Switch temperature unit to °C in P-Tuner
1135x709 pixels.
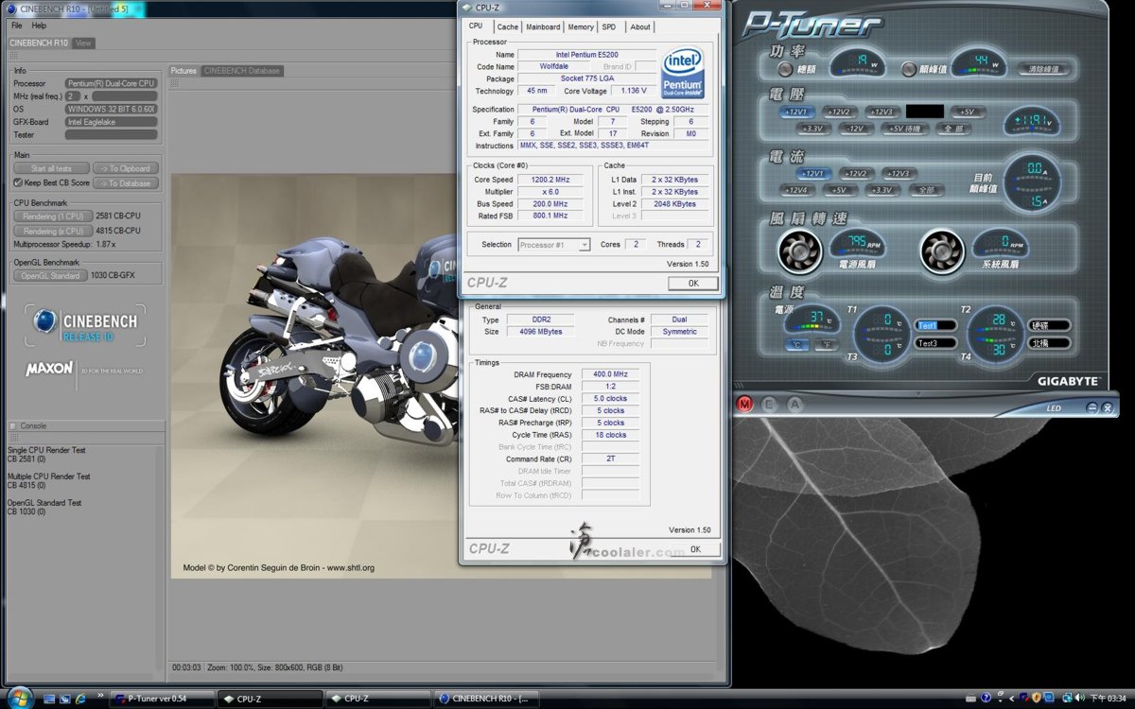797,344
